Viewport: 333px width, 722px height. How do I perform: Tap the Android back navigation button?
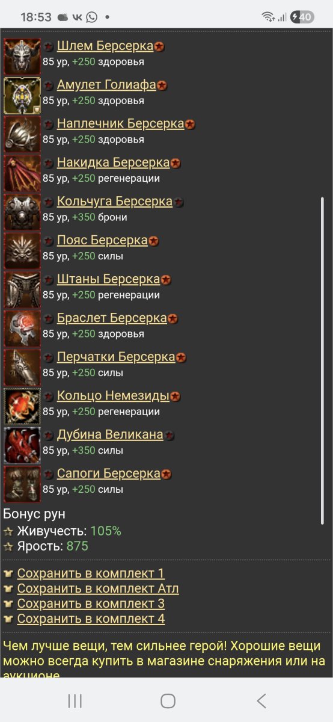(261, 700)
